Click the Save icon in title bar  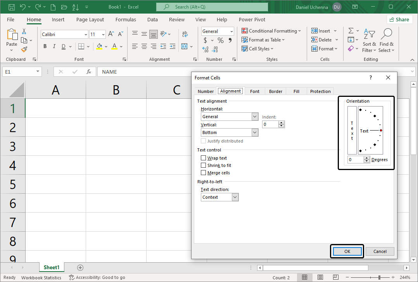coord(12,7)
